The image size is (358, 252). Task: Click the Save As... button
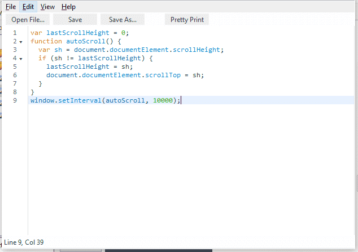[x=123, y=20]
